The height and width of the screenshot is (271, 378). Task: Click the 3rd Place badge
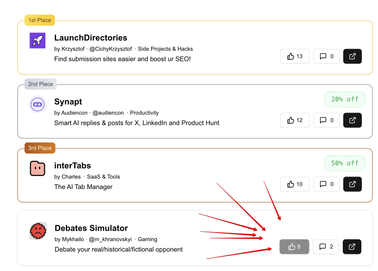[40, 148]
